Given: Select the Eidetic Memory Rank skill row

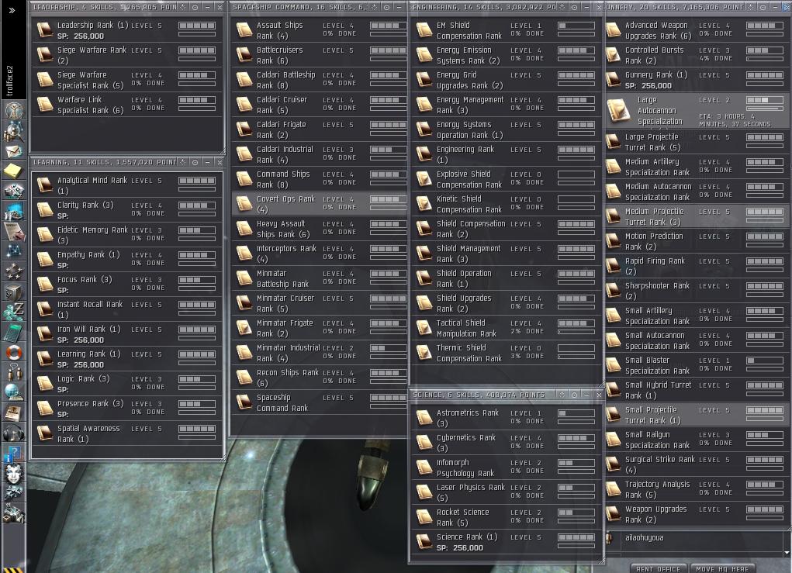Looking at the screenshot, I should point(127,235).
